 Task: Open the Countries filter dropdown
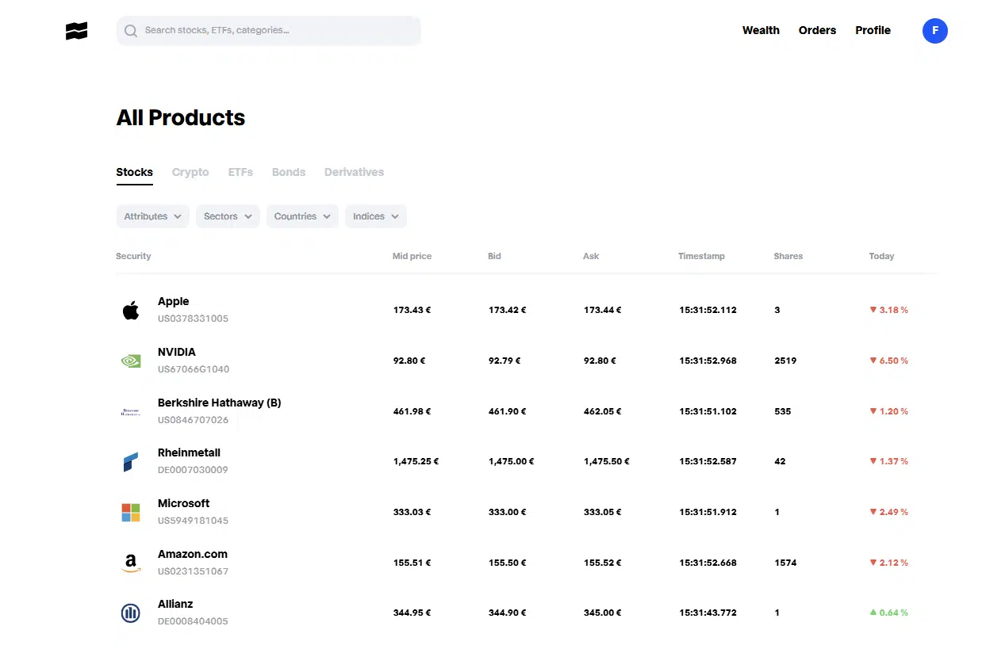tap(302, 216)
